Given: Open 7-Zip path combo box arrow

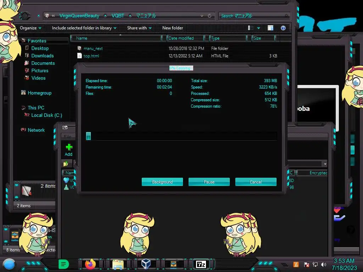Looking at the screenshot, I should [325, 164].
